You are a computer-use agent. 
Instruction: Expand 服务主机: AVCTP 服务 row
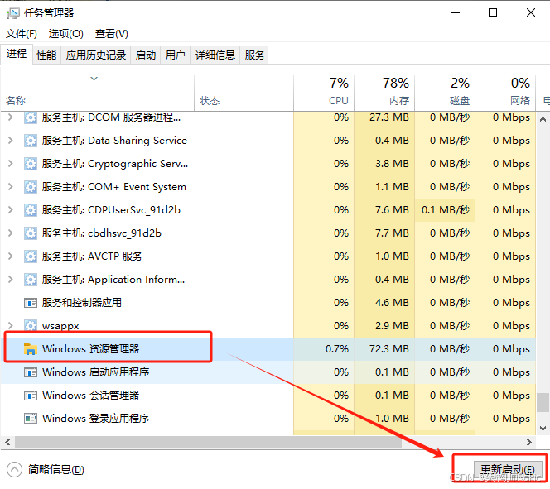pyautogui.click(x=11, y=256)
